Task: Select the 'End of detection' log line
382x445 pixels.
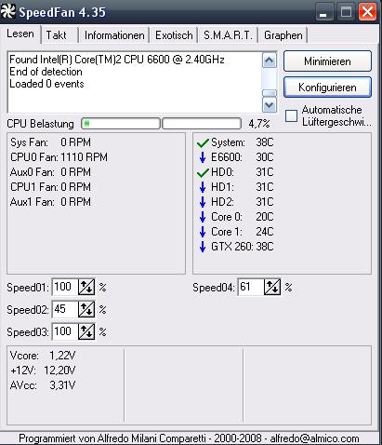Action: pyautogui.click(x=46, y=72)
